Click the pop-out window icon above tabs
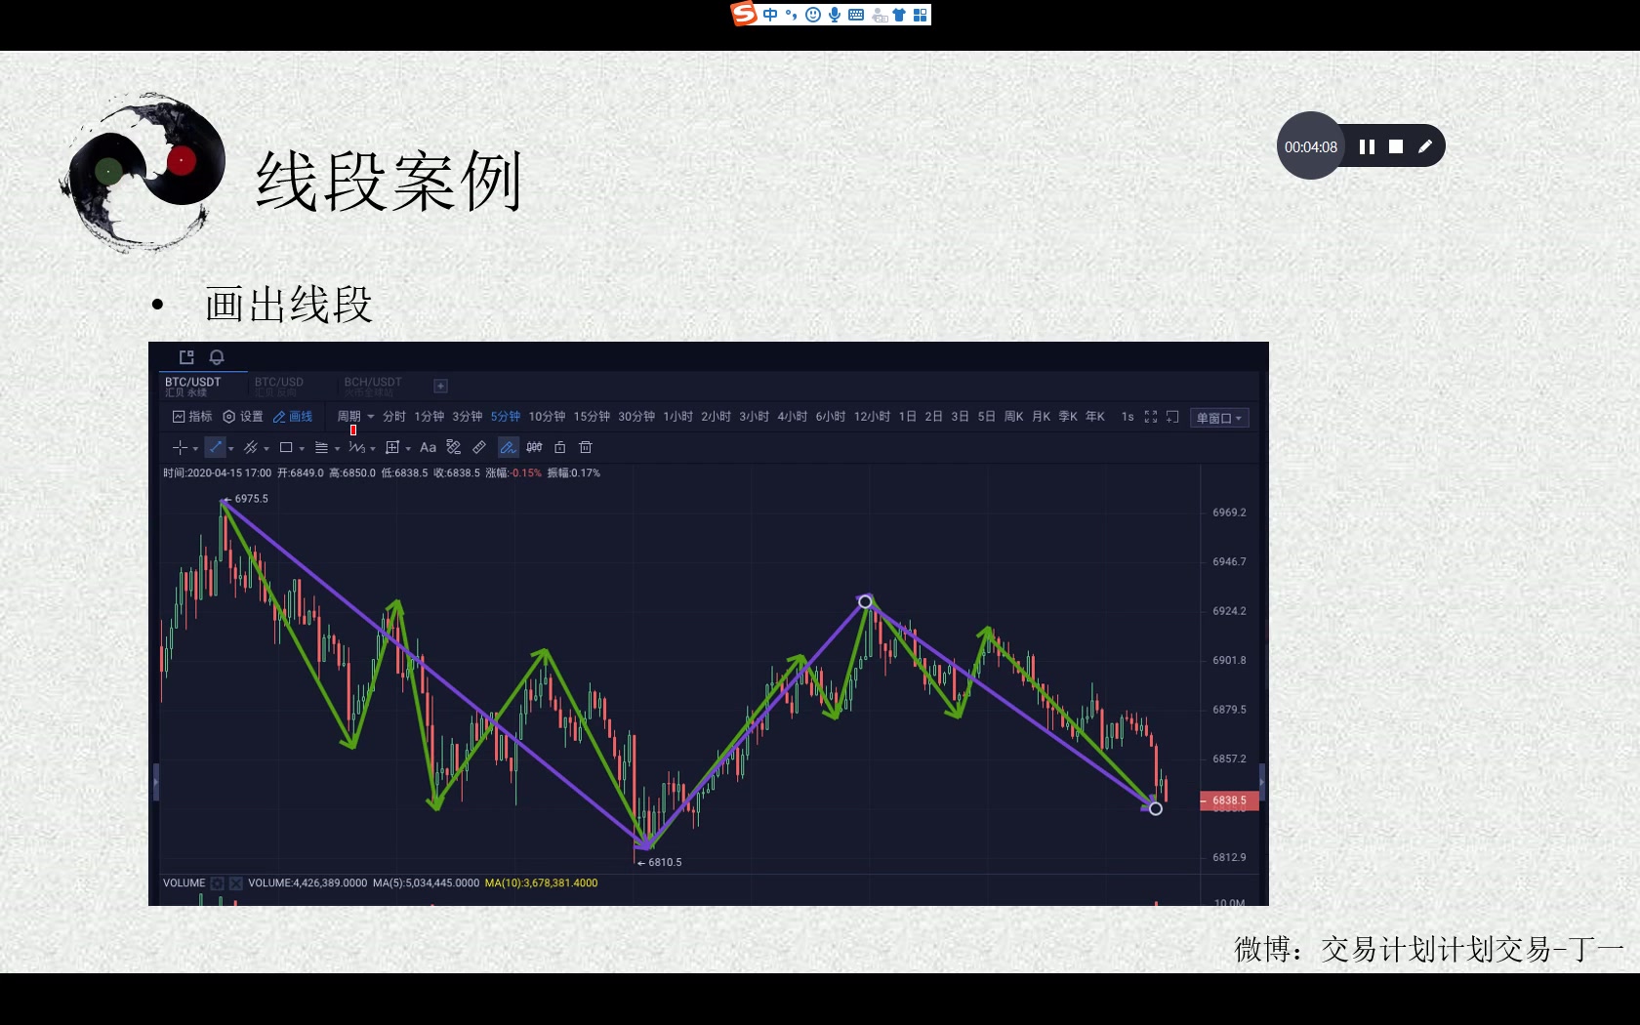Screen dimensions: 1640x1025 pos(186,357)
